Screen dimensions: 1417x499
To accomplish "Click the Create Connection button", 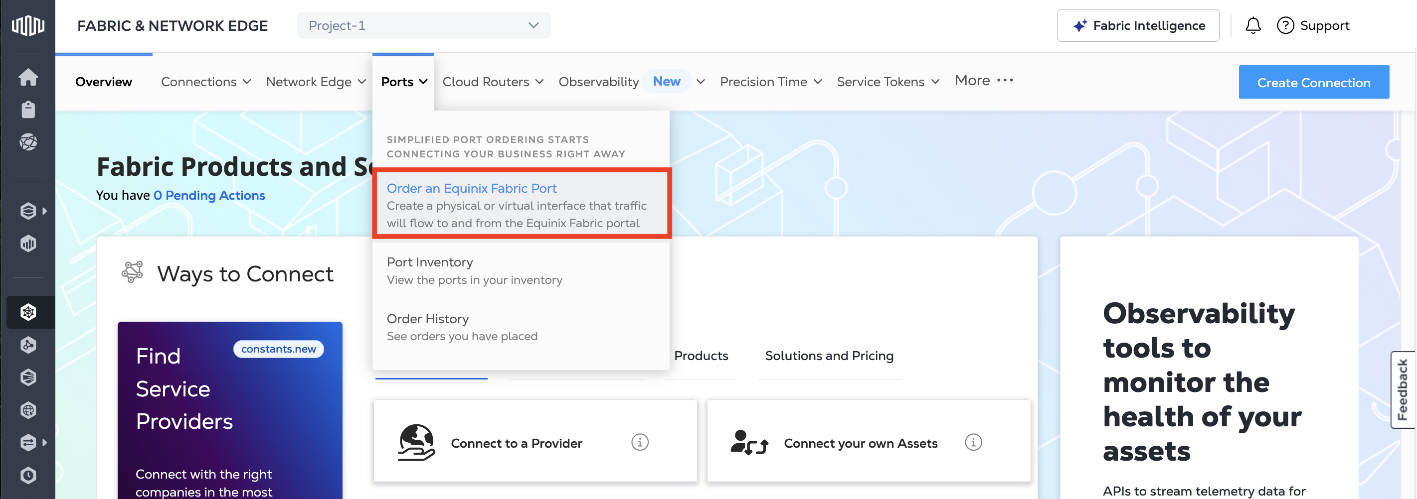I will (x=1313, y=83).
